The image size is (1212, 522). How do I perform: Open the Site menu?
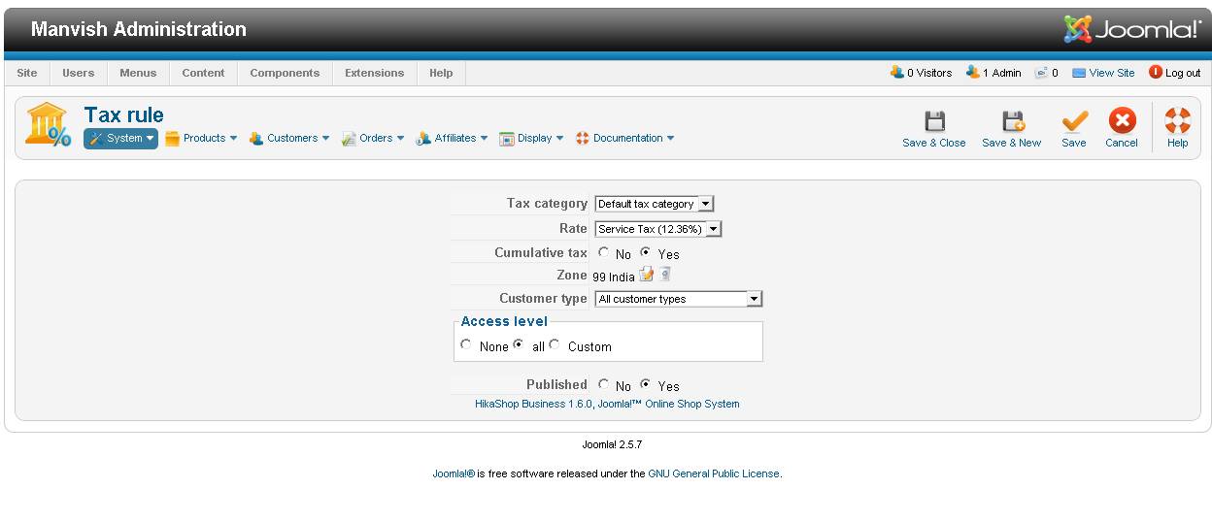(x=27, y=73)
